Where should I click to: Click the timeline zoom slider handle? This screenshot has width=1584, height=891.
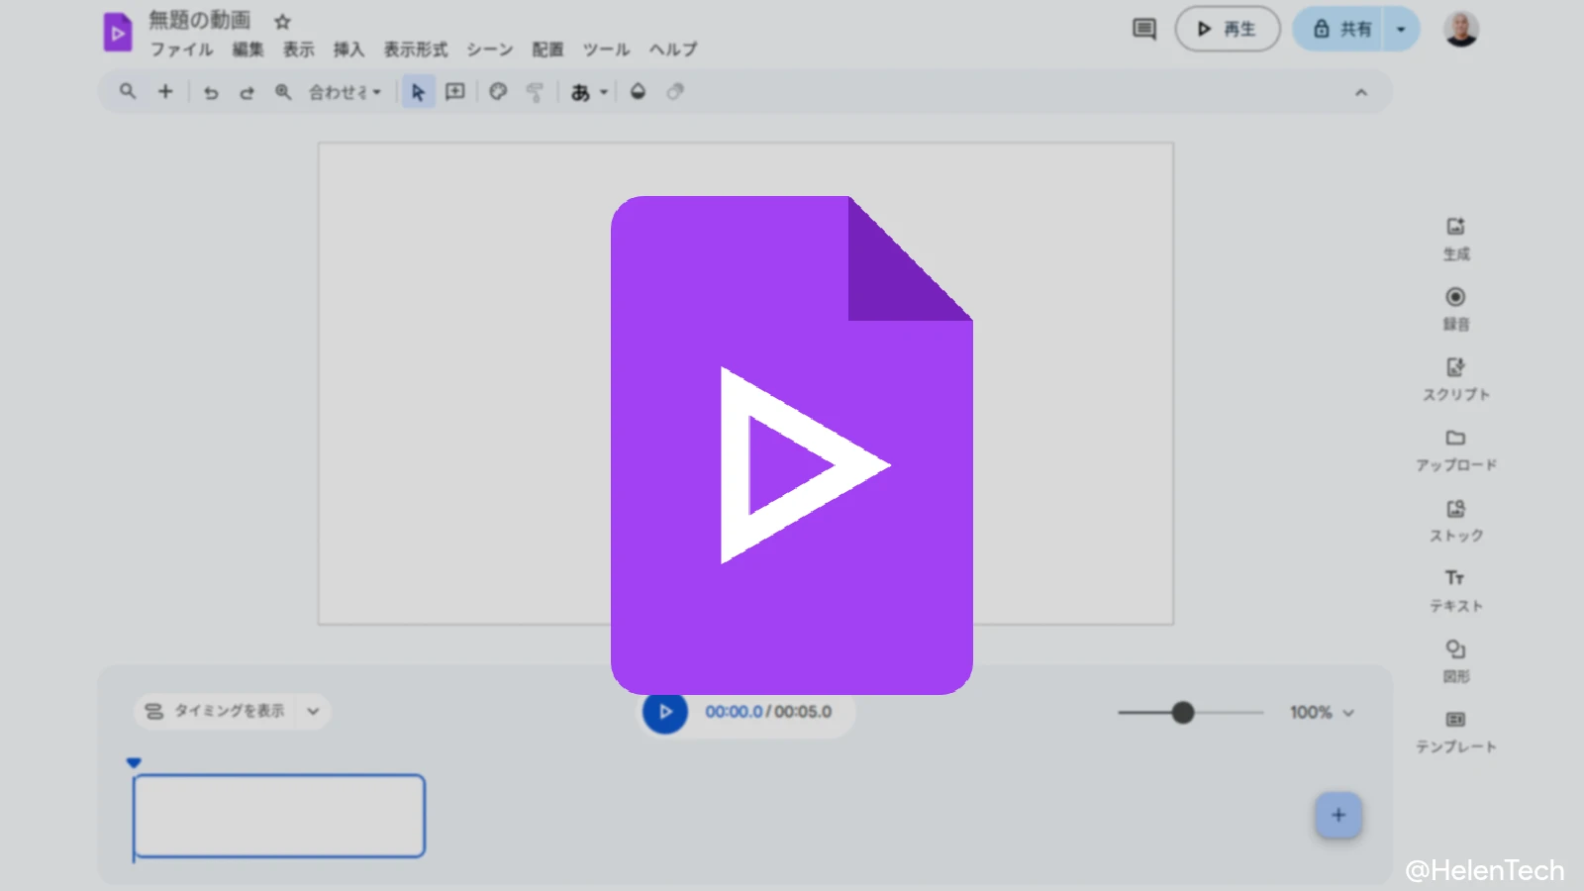[1182, 712]
